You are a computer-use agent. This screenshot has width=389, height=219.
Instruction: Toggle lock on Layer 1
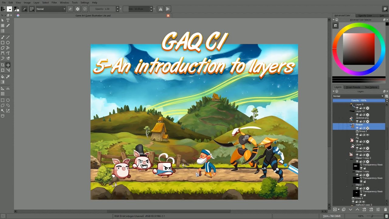pyautogui.click(x=361, y=148)
